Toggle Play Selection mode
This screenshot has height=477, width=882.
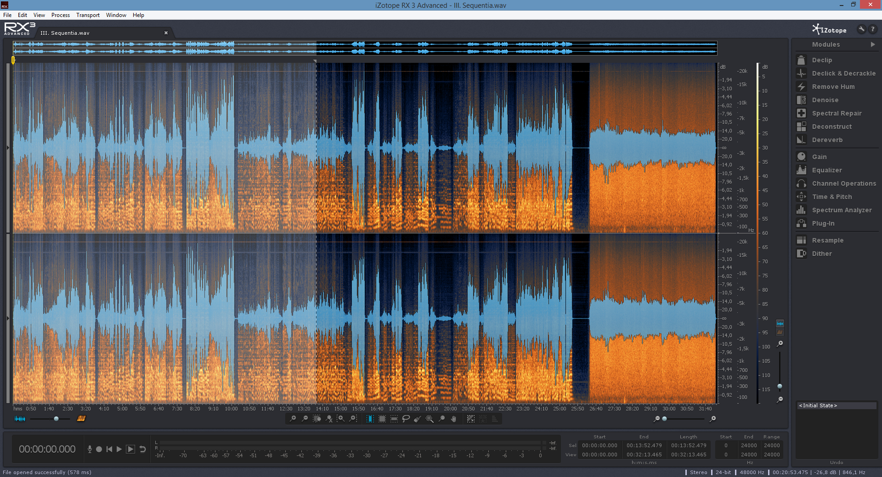(x=130, y=449)
